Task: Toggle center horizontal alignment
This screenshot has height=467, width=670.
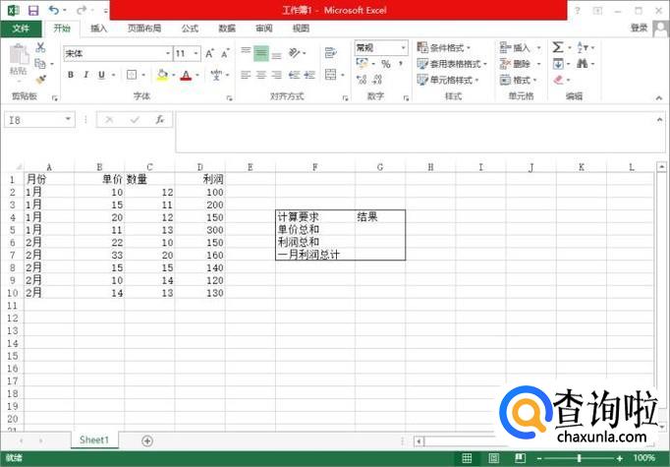Action: click(261, 75)
